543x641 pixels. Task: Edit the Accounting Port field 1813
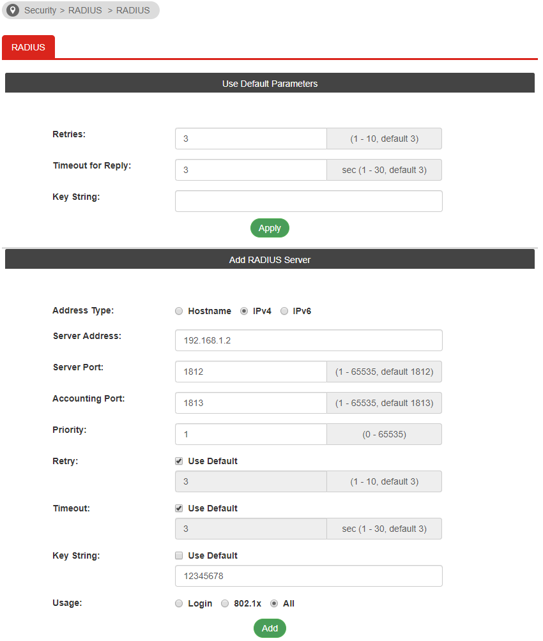tap(251, 403)
